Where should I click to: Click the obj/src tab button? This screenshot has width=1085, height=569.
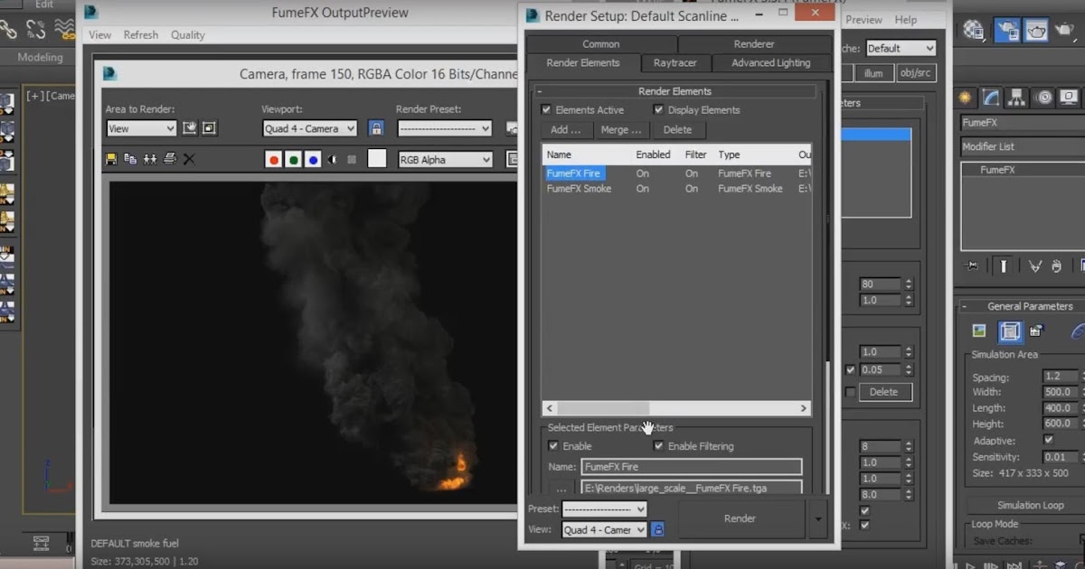click(917, 73)
